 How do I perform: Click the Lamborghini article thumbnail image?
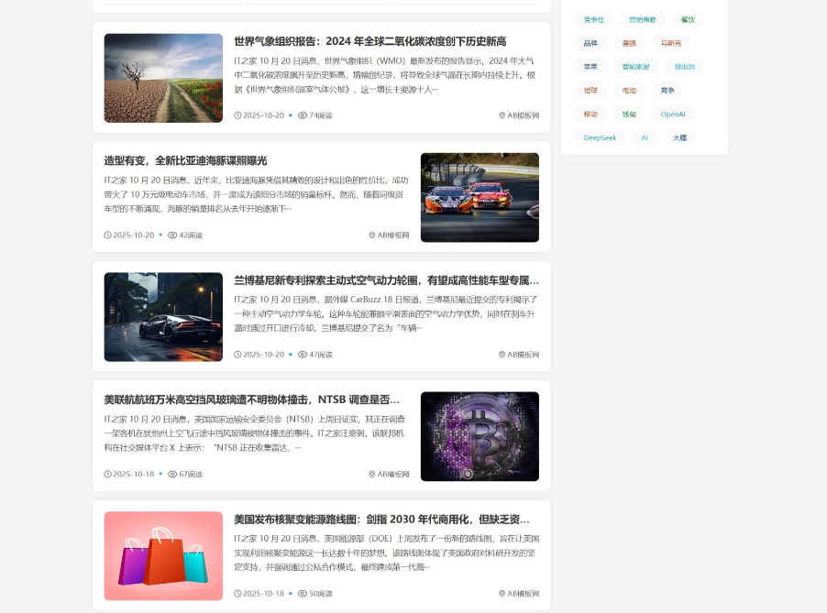click(x=163, y=316)
